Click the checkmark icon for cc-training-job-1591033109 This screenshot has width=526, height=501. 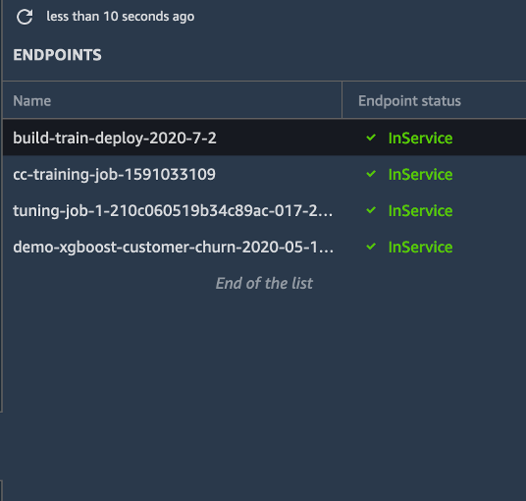(x=371, y=174)
